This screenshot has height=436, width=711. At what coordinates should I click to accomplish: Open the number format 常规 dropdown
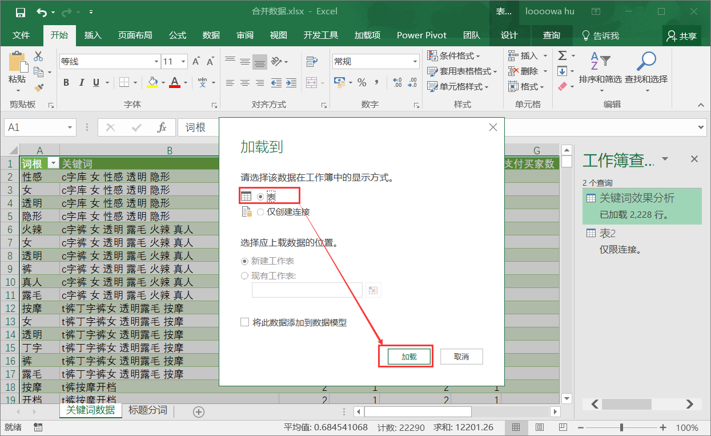tap(415, 62)
